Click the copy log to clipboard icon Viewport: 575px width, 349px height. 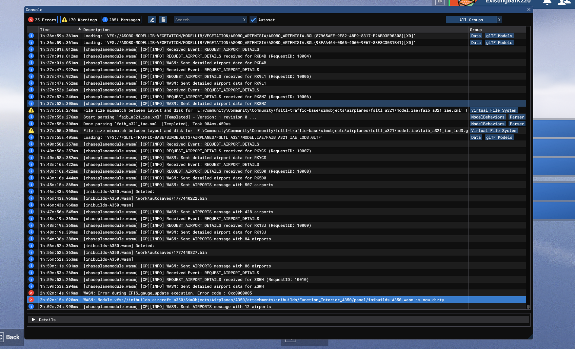pos(163,20)
